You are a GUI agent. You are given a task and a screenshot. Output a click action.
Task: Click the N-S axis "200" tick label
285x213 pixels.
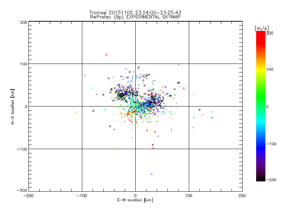[x=24, y=22]
